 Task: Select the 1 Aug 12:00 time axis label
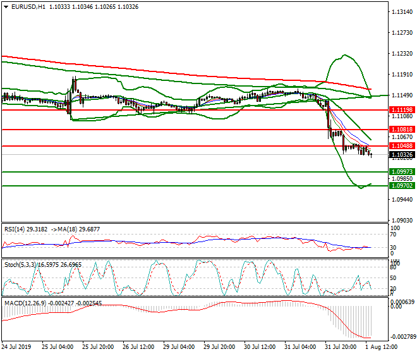pyautogui.click(x=382, y=347)
